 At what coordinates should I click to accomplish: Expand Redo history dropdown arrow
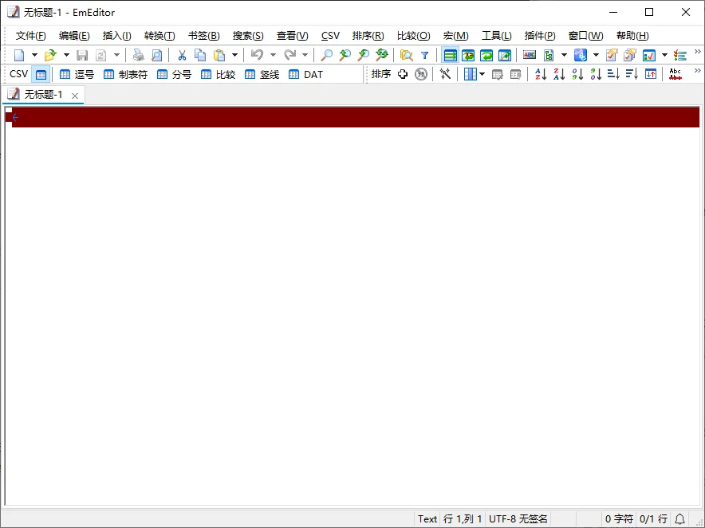(x=305, y=55)
